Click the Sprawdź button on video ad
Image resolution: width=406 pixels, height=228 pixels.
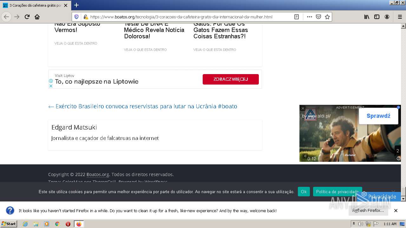pyautogui.click(x=378, y=116)
